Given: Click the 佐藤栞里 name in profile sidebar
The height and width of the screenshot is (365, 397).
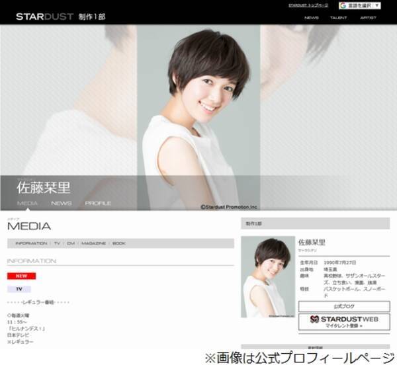Looking at the screenshot, I should (x=312, y=242).
